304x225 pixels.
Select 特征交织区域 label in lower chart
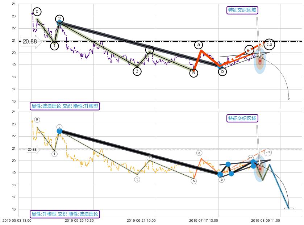click(242, 118)
